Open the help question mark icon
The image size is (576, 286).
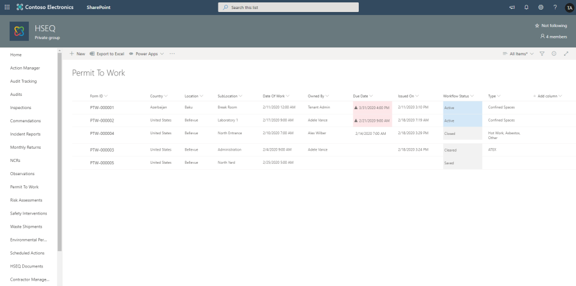[x=555, y=7]
